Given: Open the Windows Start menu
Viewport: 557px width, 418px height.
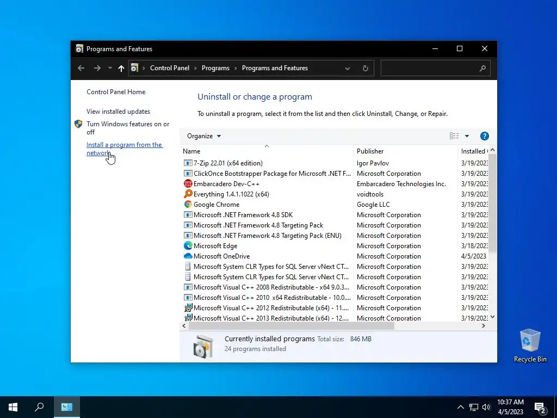Looking at the screenshot, I should tap(13, 407).
